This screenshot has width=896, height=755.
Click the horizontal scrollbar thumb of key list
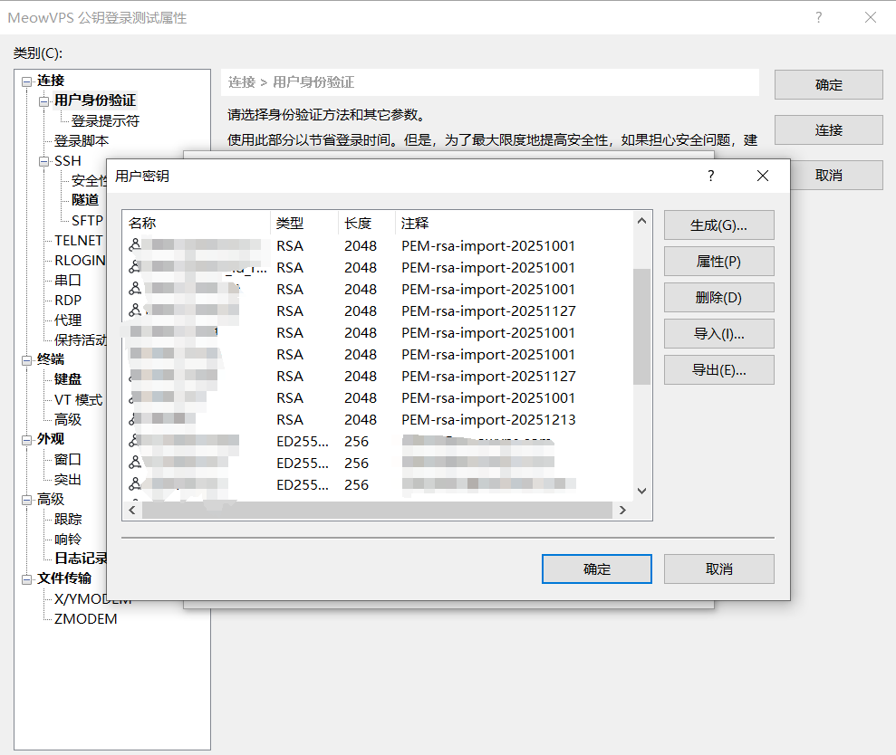pyautogui.click(x=377, y=510)
